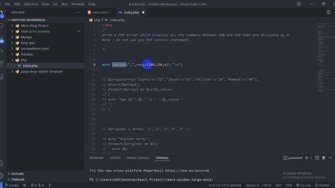
Task: Kill terminal with trash icon
Action: click(x=323, y=158)
